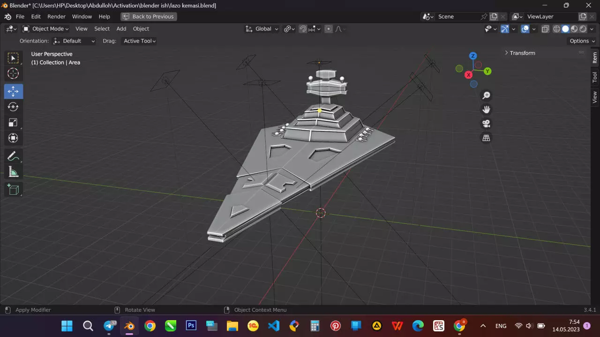Switch perspective/orthographic grid icon
The height and width of the screenshot is (337, 600).
[486, 138]
